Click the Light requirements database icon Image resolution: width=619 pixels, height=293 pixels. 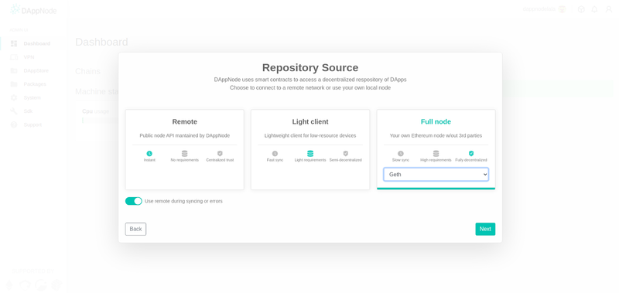tap(310, 153)
